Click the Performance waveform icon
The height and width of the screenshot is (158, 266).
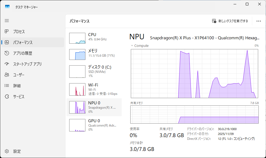click(x=7, y=43)
